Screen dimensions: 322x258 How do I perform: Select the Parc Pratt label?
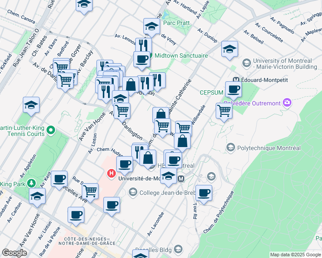[176, 23]
